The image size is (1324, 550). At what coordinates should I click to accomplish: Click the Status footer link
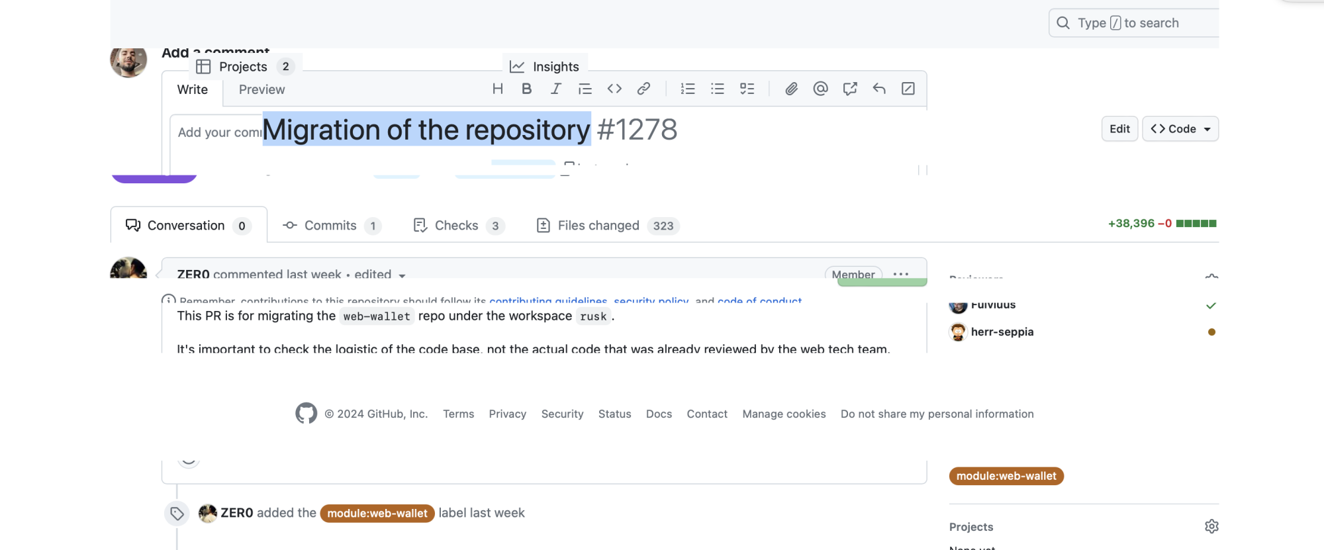coord(615,414)
